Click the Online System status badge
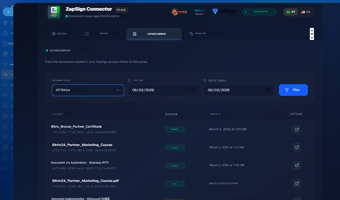The image size is (340, 200). tap(259, 12)
